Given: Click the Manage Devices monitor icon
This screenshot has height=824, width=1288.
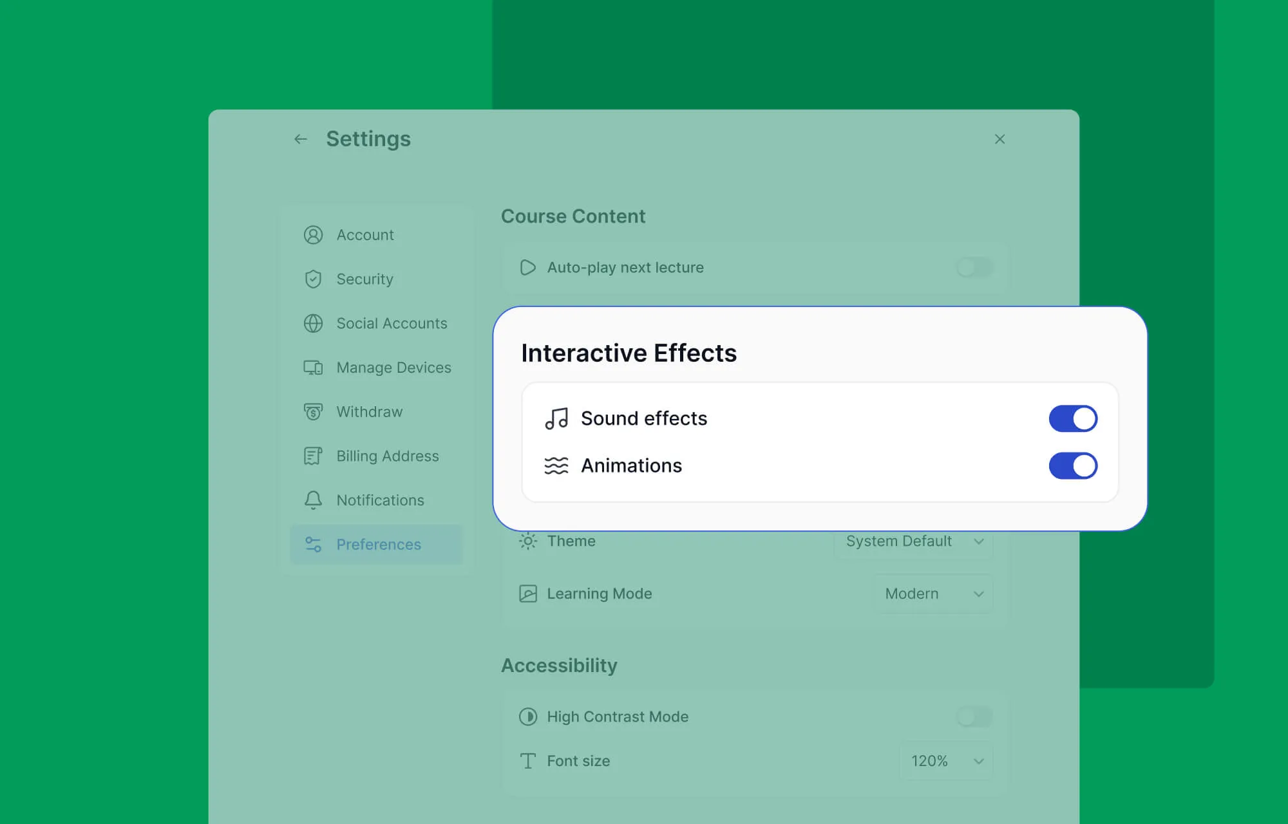Looking at the screenshot, I should coord(313,368).
